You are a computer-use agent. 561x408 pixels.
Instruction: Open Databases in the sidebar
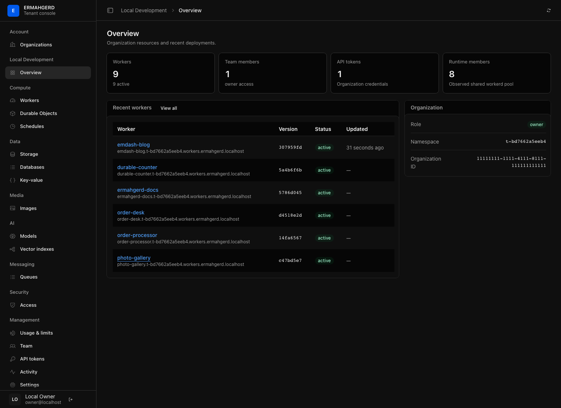[x=48, y=167]
